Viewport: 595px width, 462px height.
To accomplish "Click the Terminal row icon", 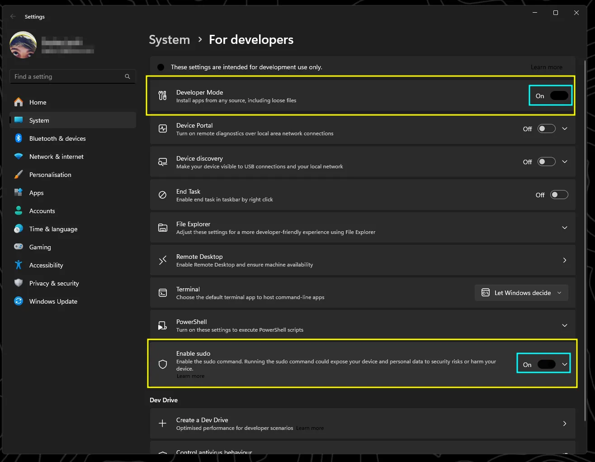I will pos(163,293).
